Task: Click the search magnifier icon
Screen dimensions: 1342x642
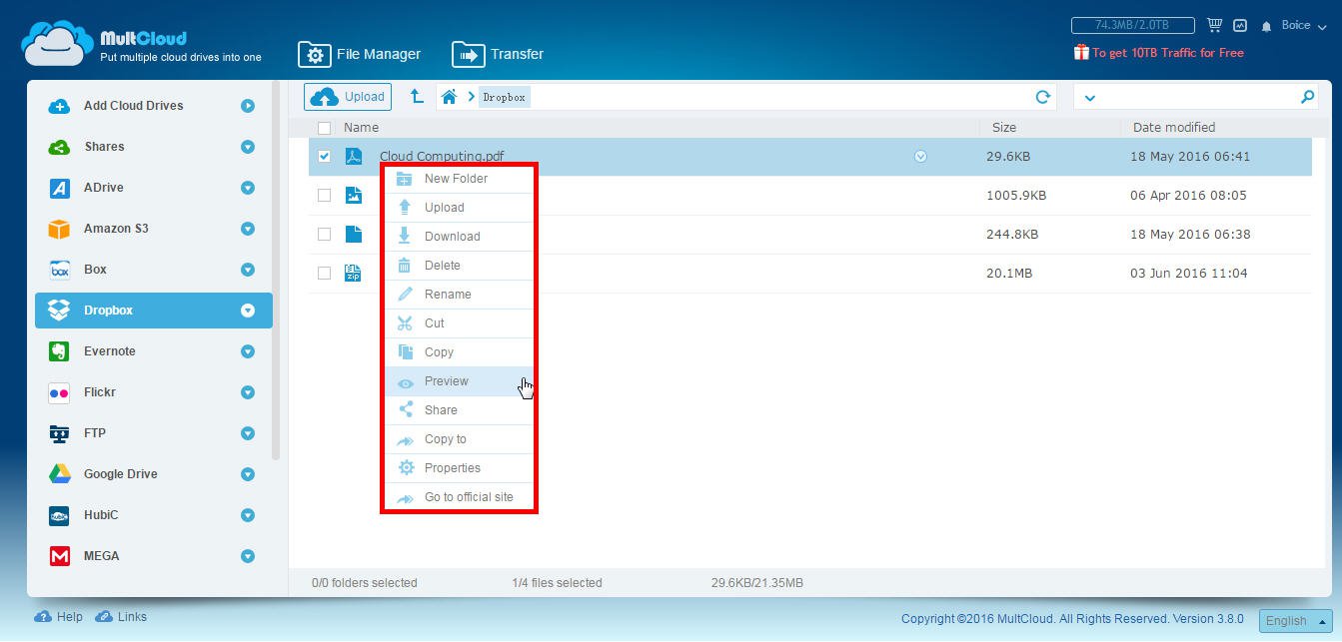Action: click(1307, 97)
